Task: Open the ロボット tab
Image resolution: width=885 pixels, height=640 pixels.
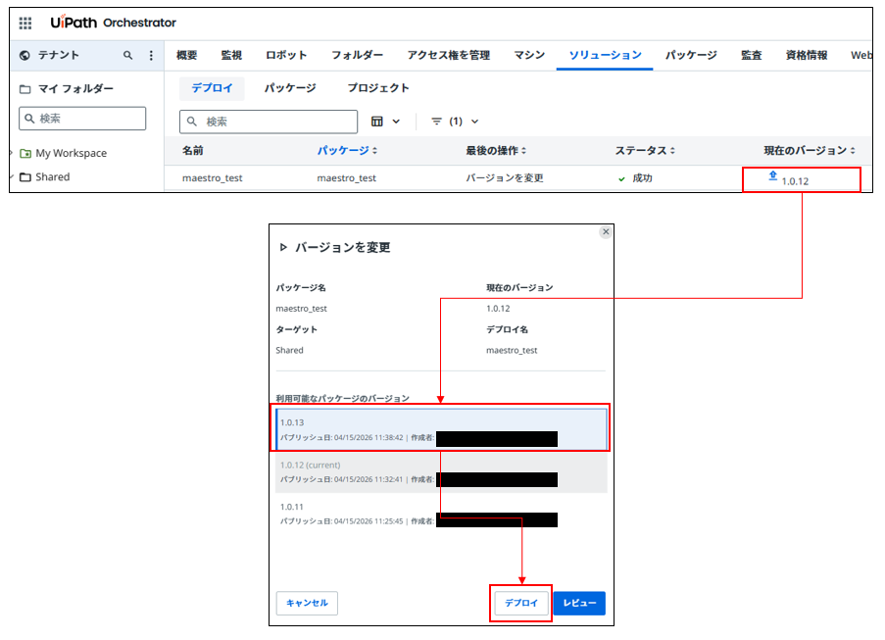Action: click(286, 56)
